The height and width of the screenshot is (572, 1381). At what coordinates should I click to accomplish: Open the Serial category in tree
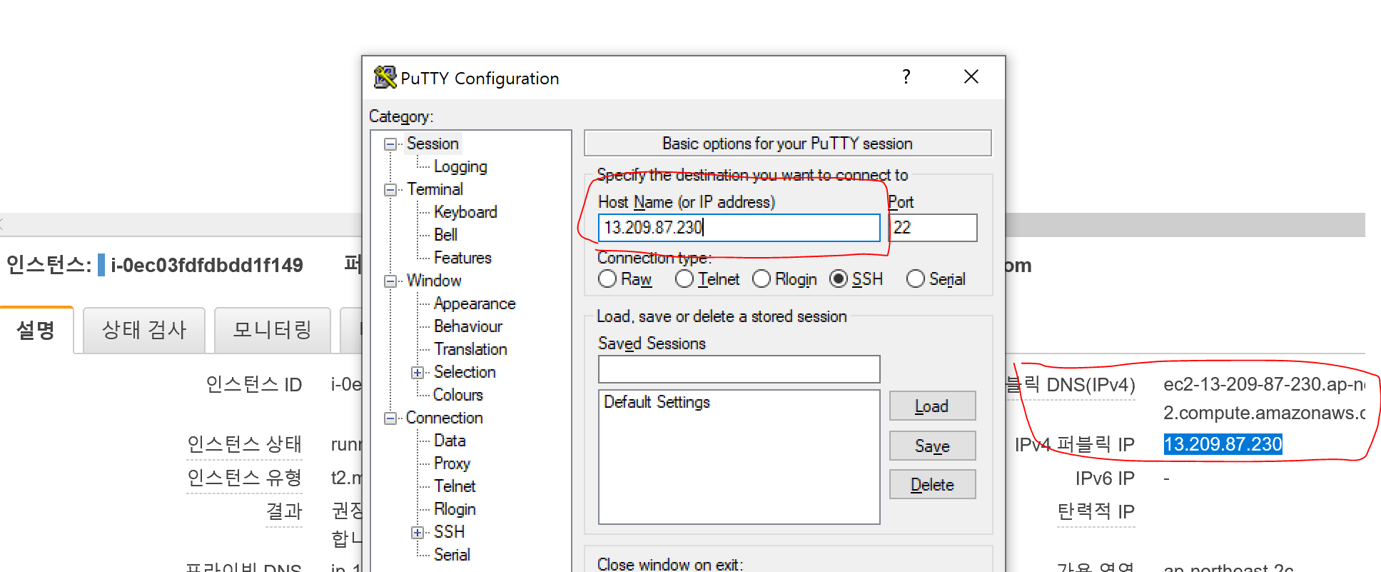tap(452, 555)
